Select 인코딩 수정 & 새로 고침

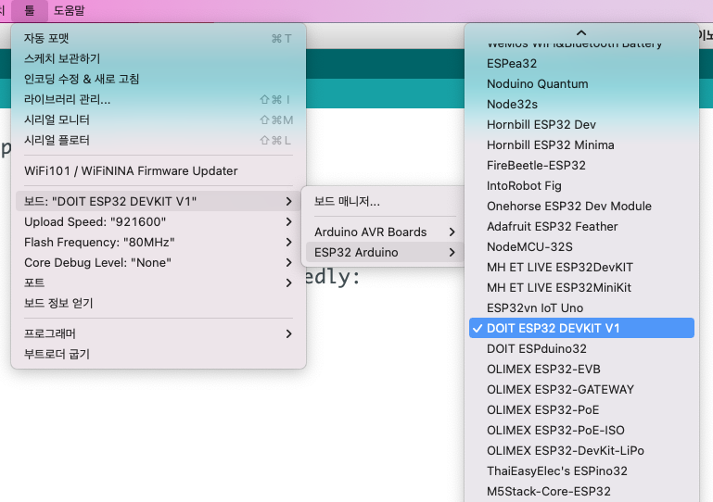click(x=159, y=79)
